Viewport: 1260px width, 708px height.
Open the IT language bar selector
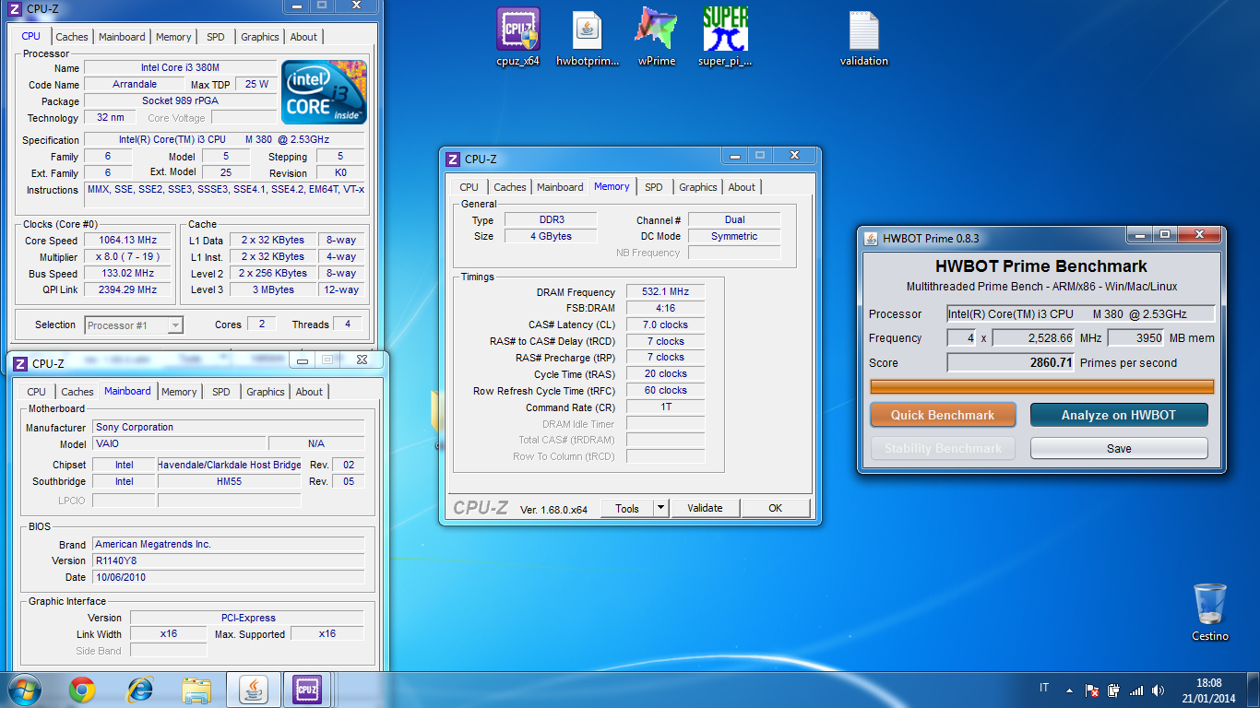click(x=1044, y=688)
